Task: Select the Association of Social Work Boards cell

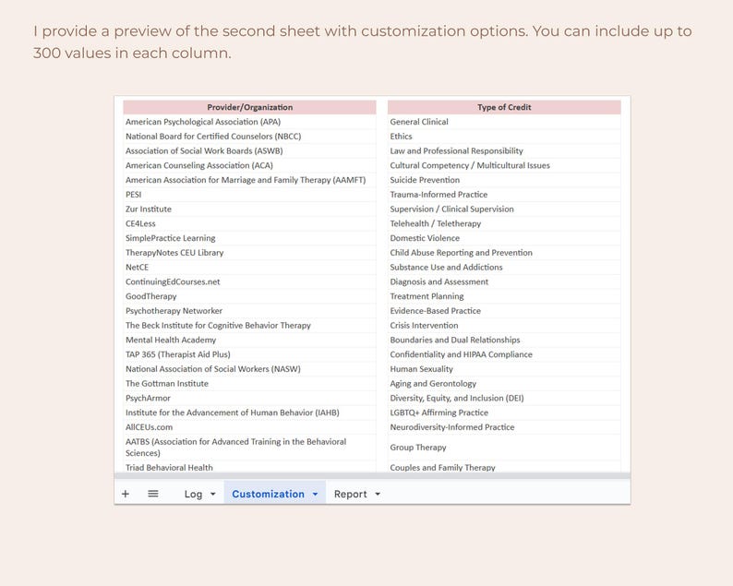Action: tap(249, 151)
